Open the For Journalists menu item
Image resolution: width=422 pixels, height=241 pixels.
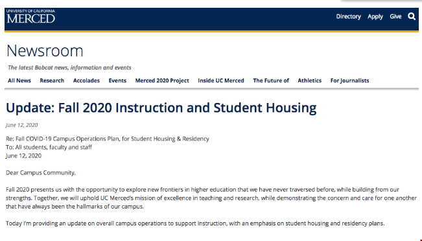tap(349, 80)
